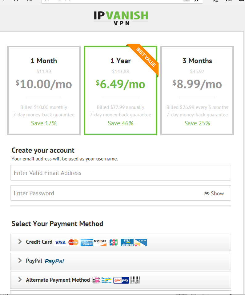The height and width of the screenshot is (295, 245).
Task: Click the Discover card icon
Action: click(100, 243)
